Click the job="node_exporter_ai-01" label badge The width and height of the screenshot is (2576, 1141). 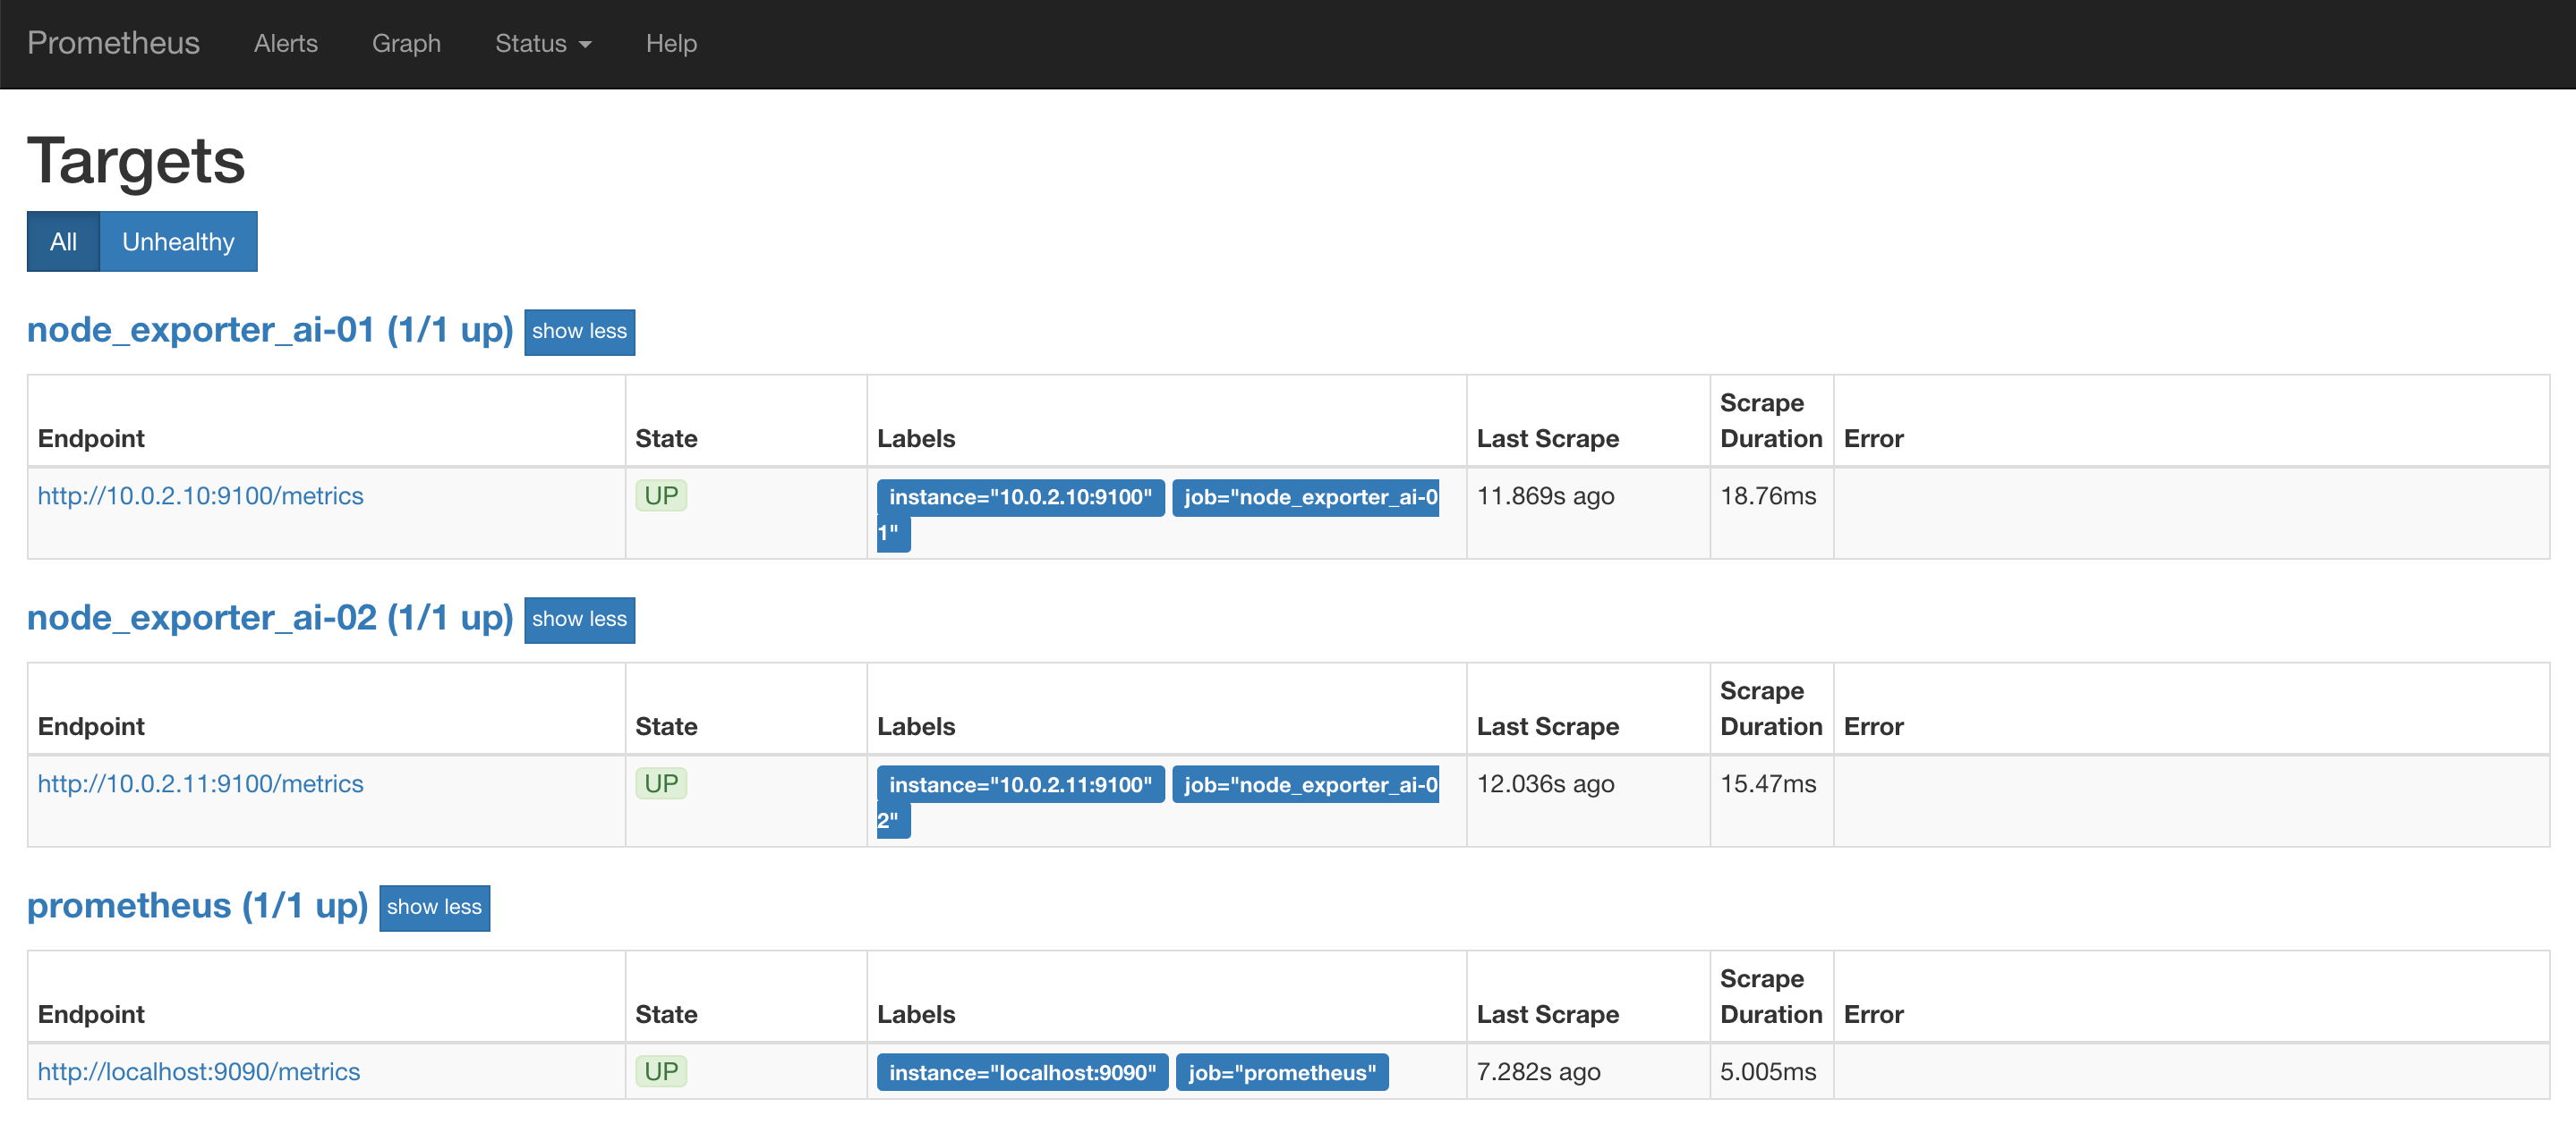(1305, 496)
